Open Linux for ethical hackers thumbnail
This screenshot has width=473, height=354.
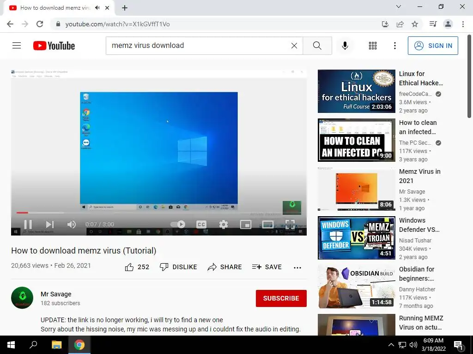click(x=356, y=91)
